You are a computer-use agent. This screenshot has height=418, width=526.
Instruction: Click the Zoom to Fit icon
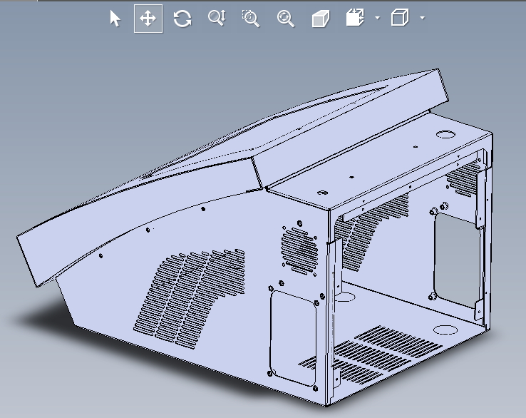click(286, 19)
